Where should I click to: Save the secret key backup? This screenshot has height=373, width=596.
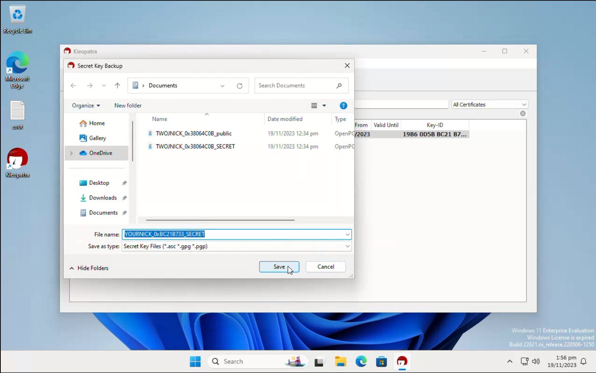point(279,267)
